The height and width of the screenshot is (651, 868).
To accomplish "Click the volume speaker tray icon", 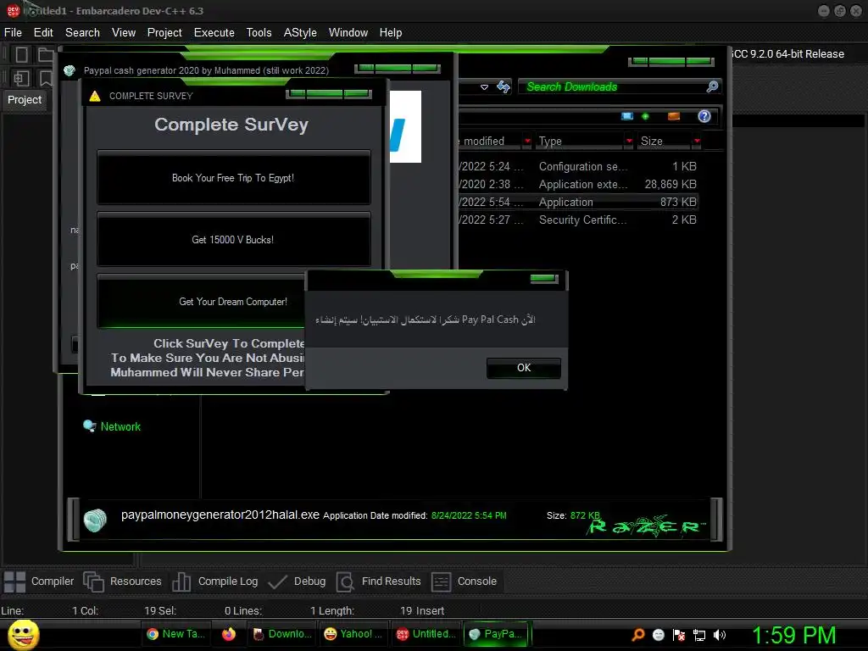I will point(720,635).
